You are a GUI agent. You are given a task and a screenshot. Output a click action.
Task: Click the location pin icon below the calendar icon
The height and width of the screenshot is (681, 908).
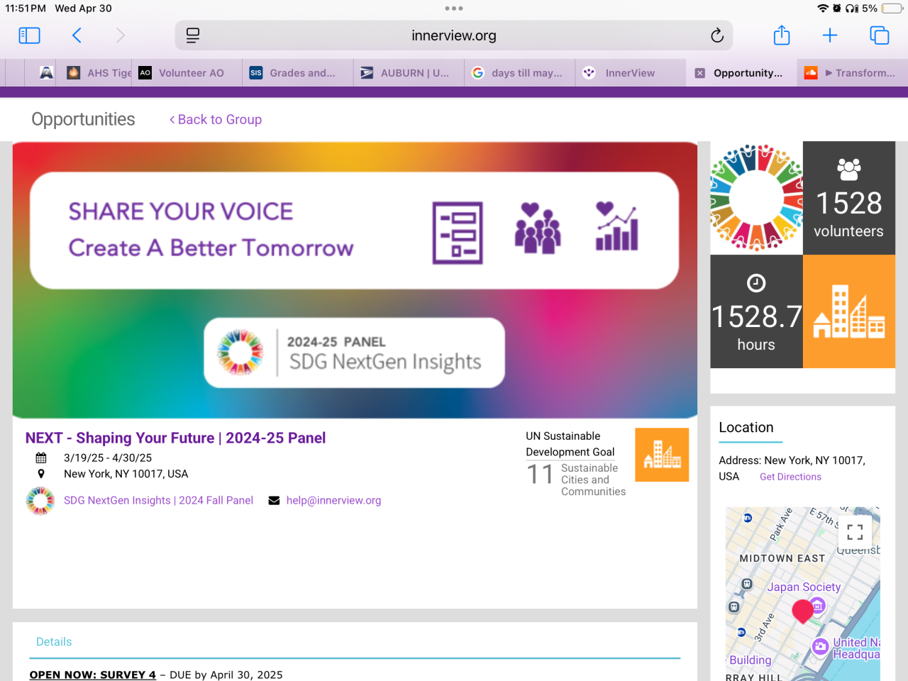pyautogui.click(x=41, y=474)
